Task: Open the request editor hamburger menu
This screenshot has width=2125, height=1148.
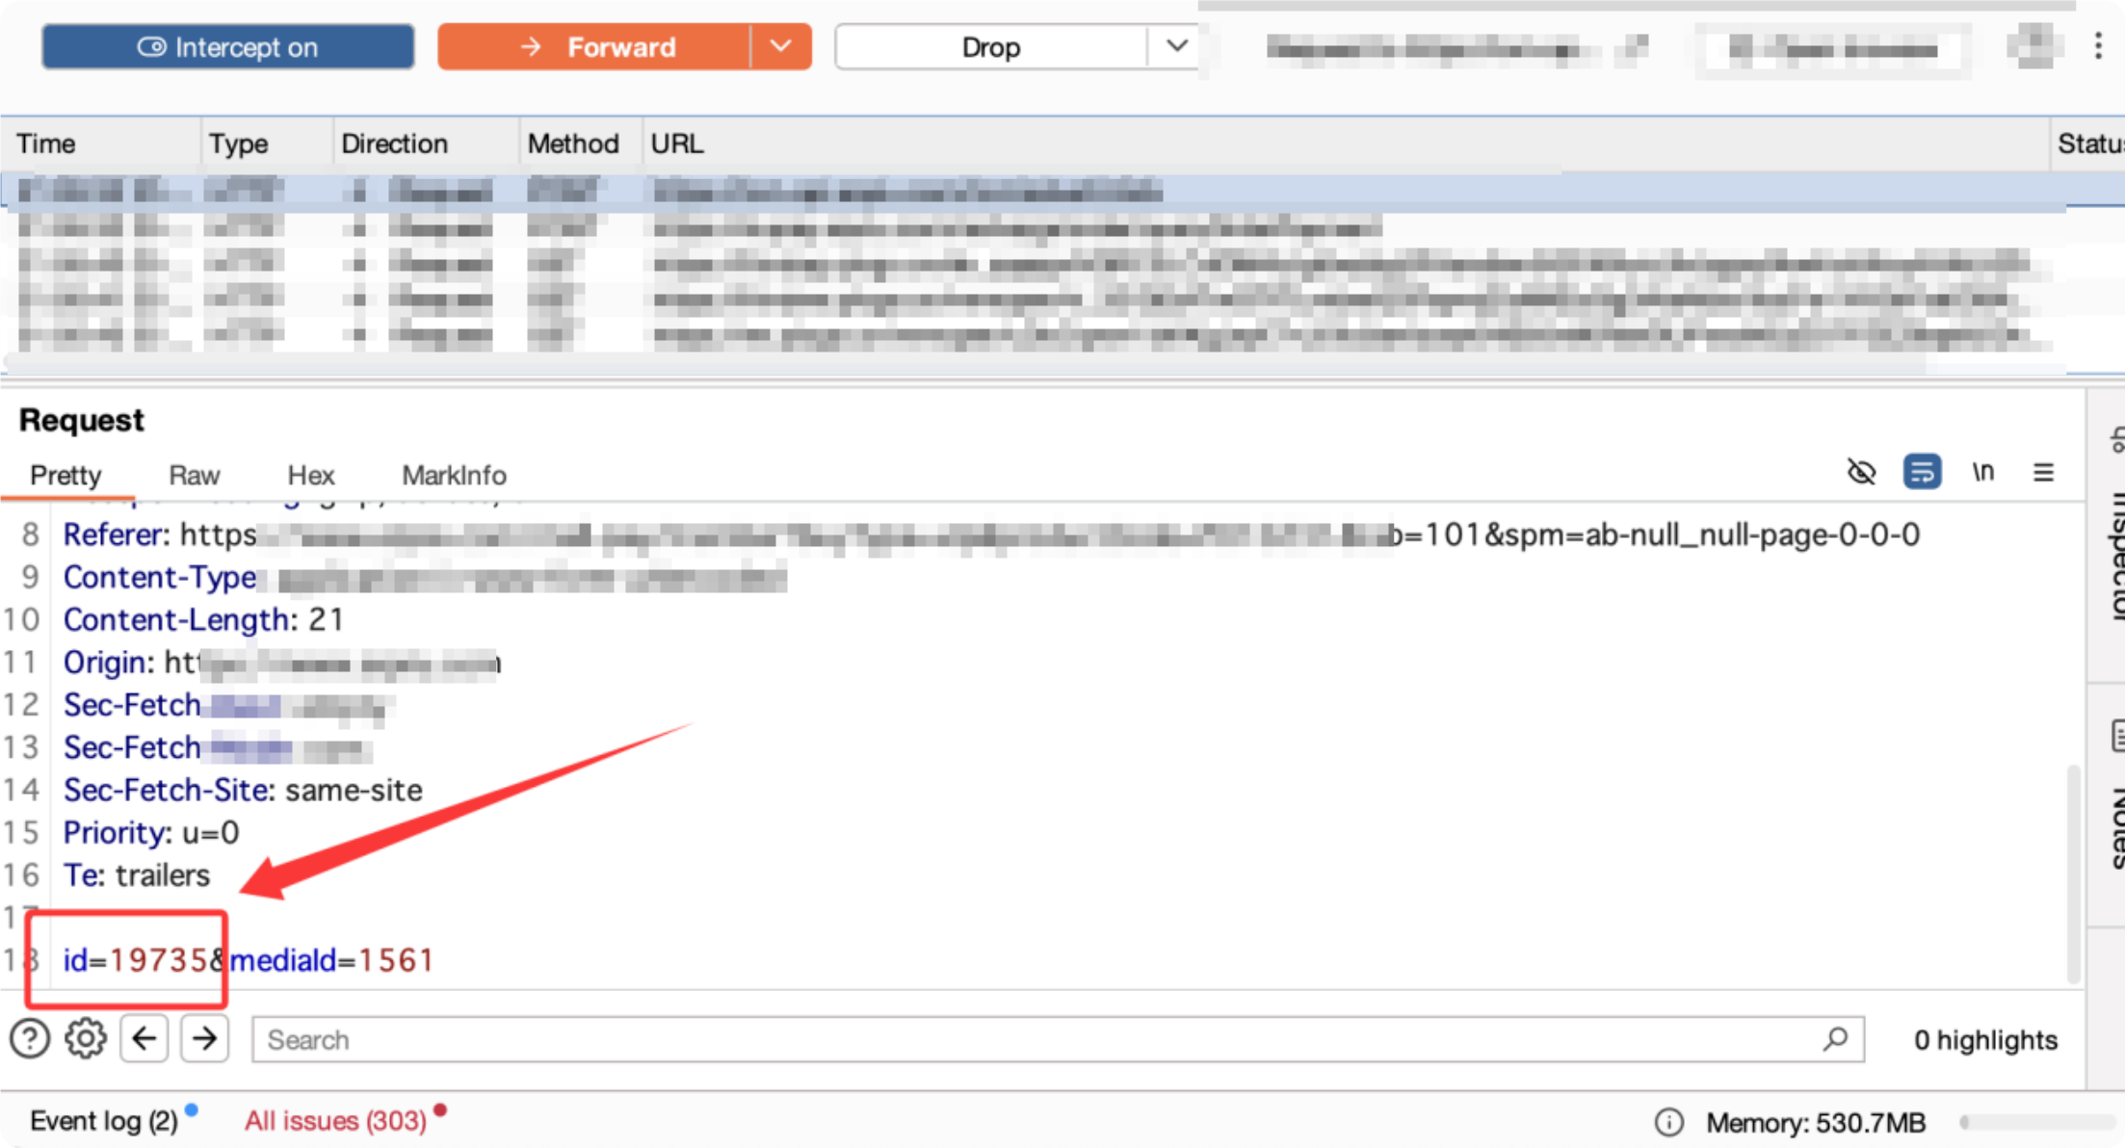Action: pos(2043,472)
